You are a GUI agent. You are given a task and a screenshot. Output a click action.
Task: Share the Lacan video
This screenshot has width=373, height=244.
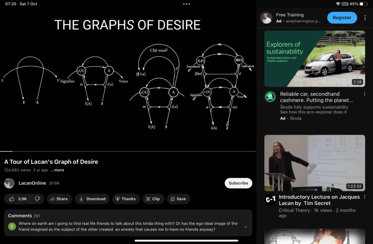(x=59, y=199)
